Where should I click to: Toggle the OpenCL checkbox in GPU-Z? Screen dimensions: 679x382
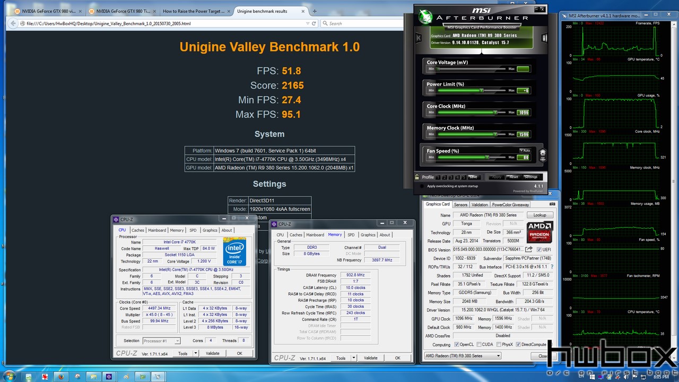point(457,344)
